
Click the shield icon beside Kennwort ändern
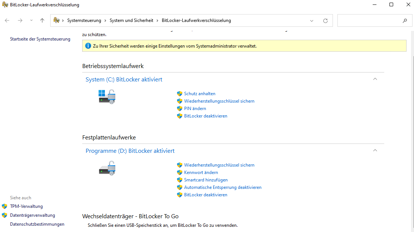[x=180, y=173]
